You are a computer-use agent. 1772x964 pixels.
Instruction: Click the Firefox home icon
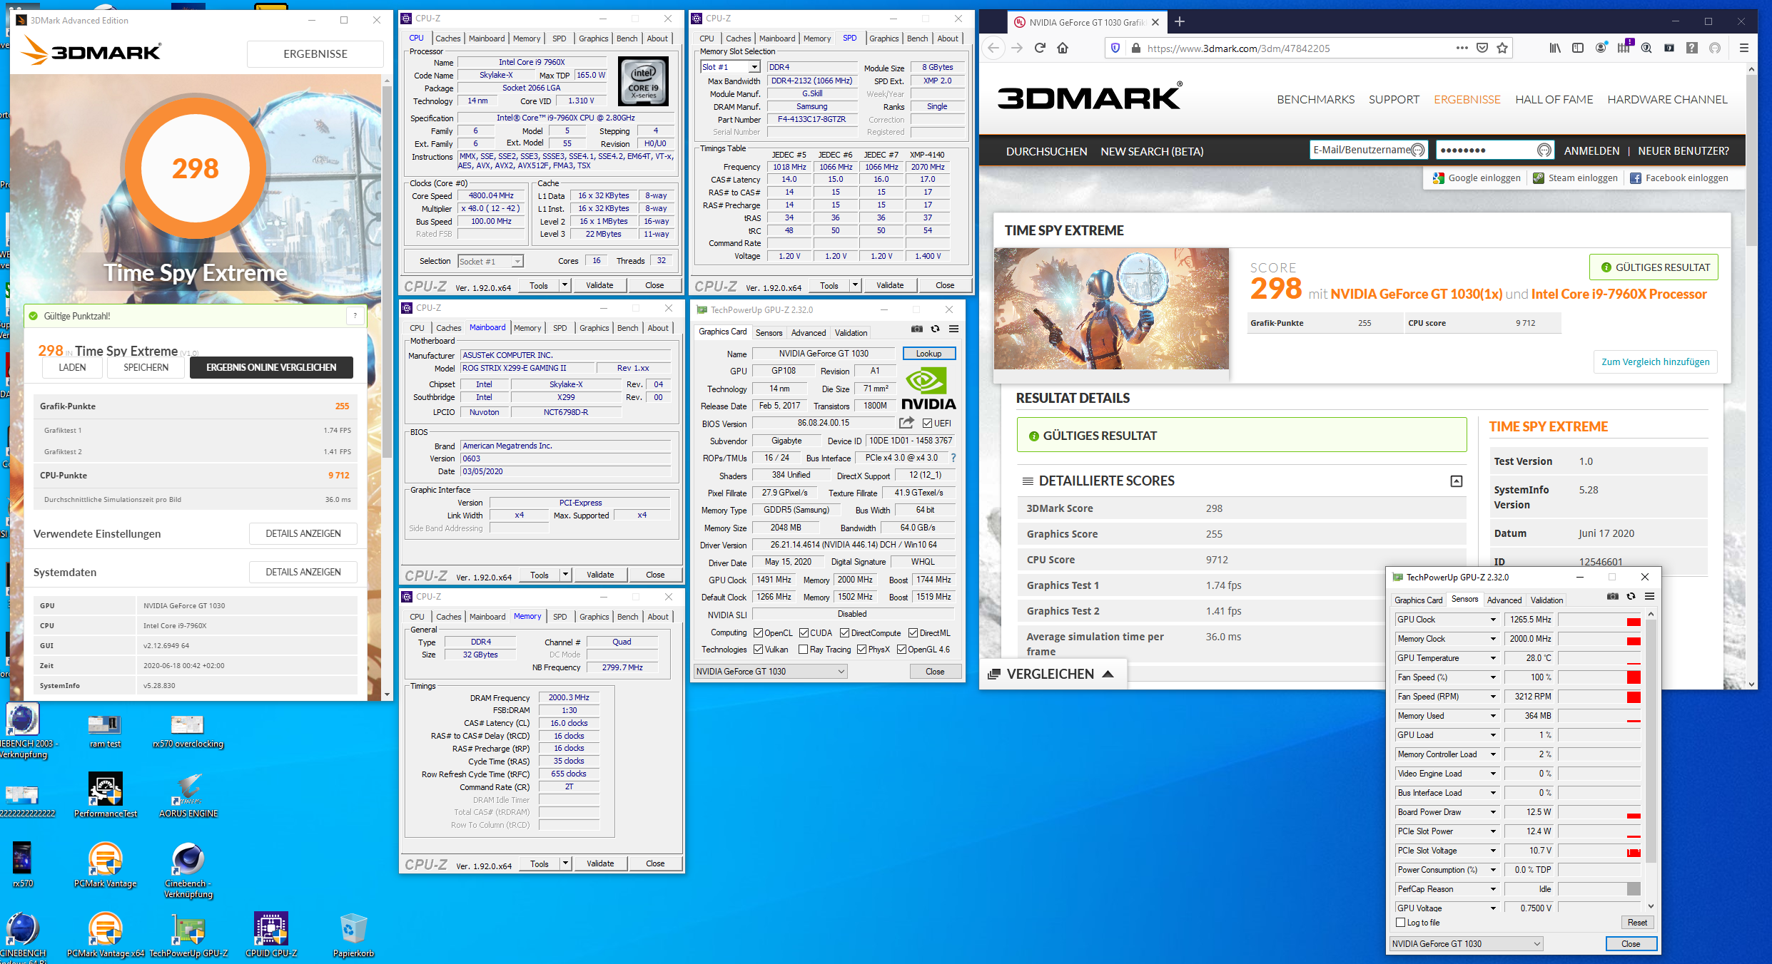(x=1063, y=48)
